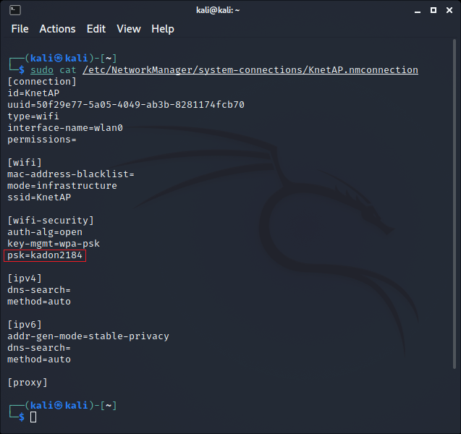461x434 pixels.
Task: Open the Actions menu
Action: tap(57, 29)
